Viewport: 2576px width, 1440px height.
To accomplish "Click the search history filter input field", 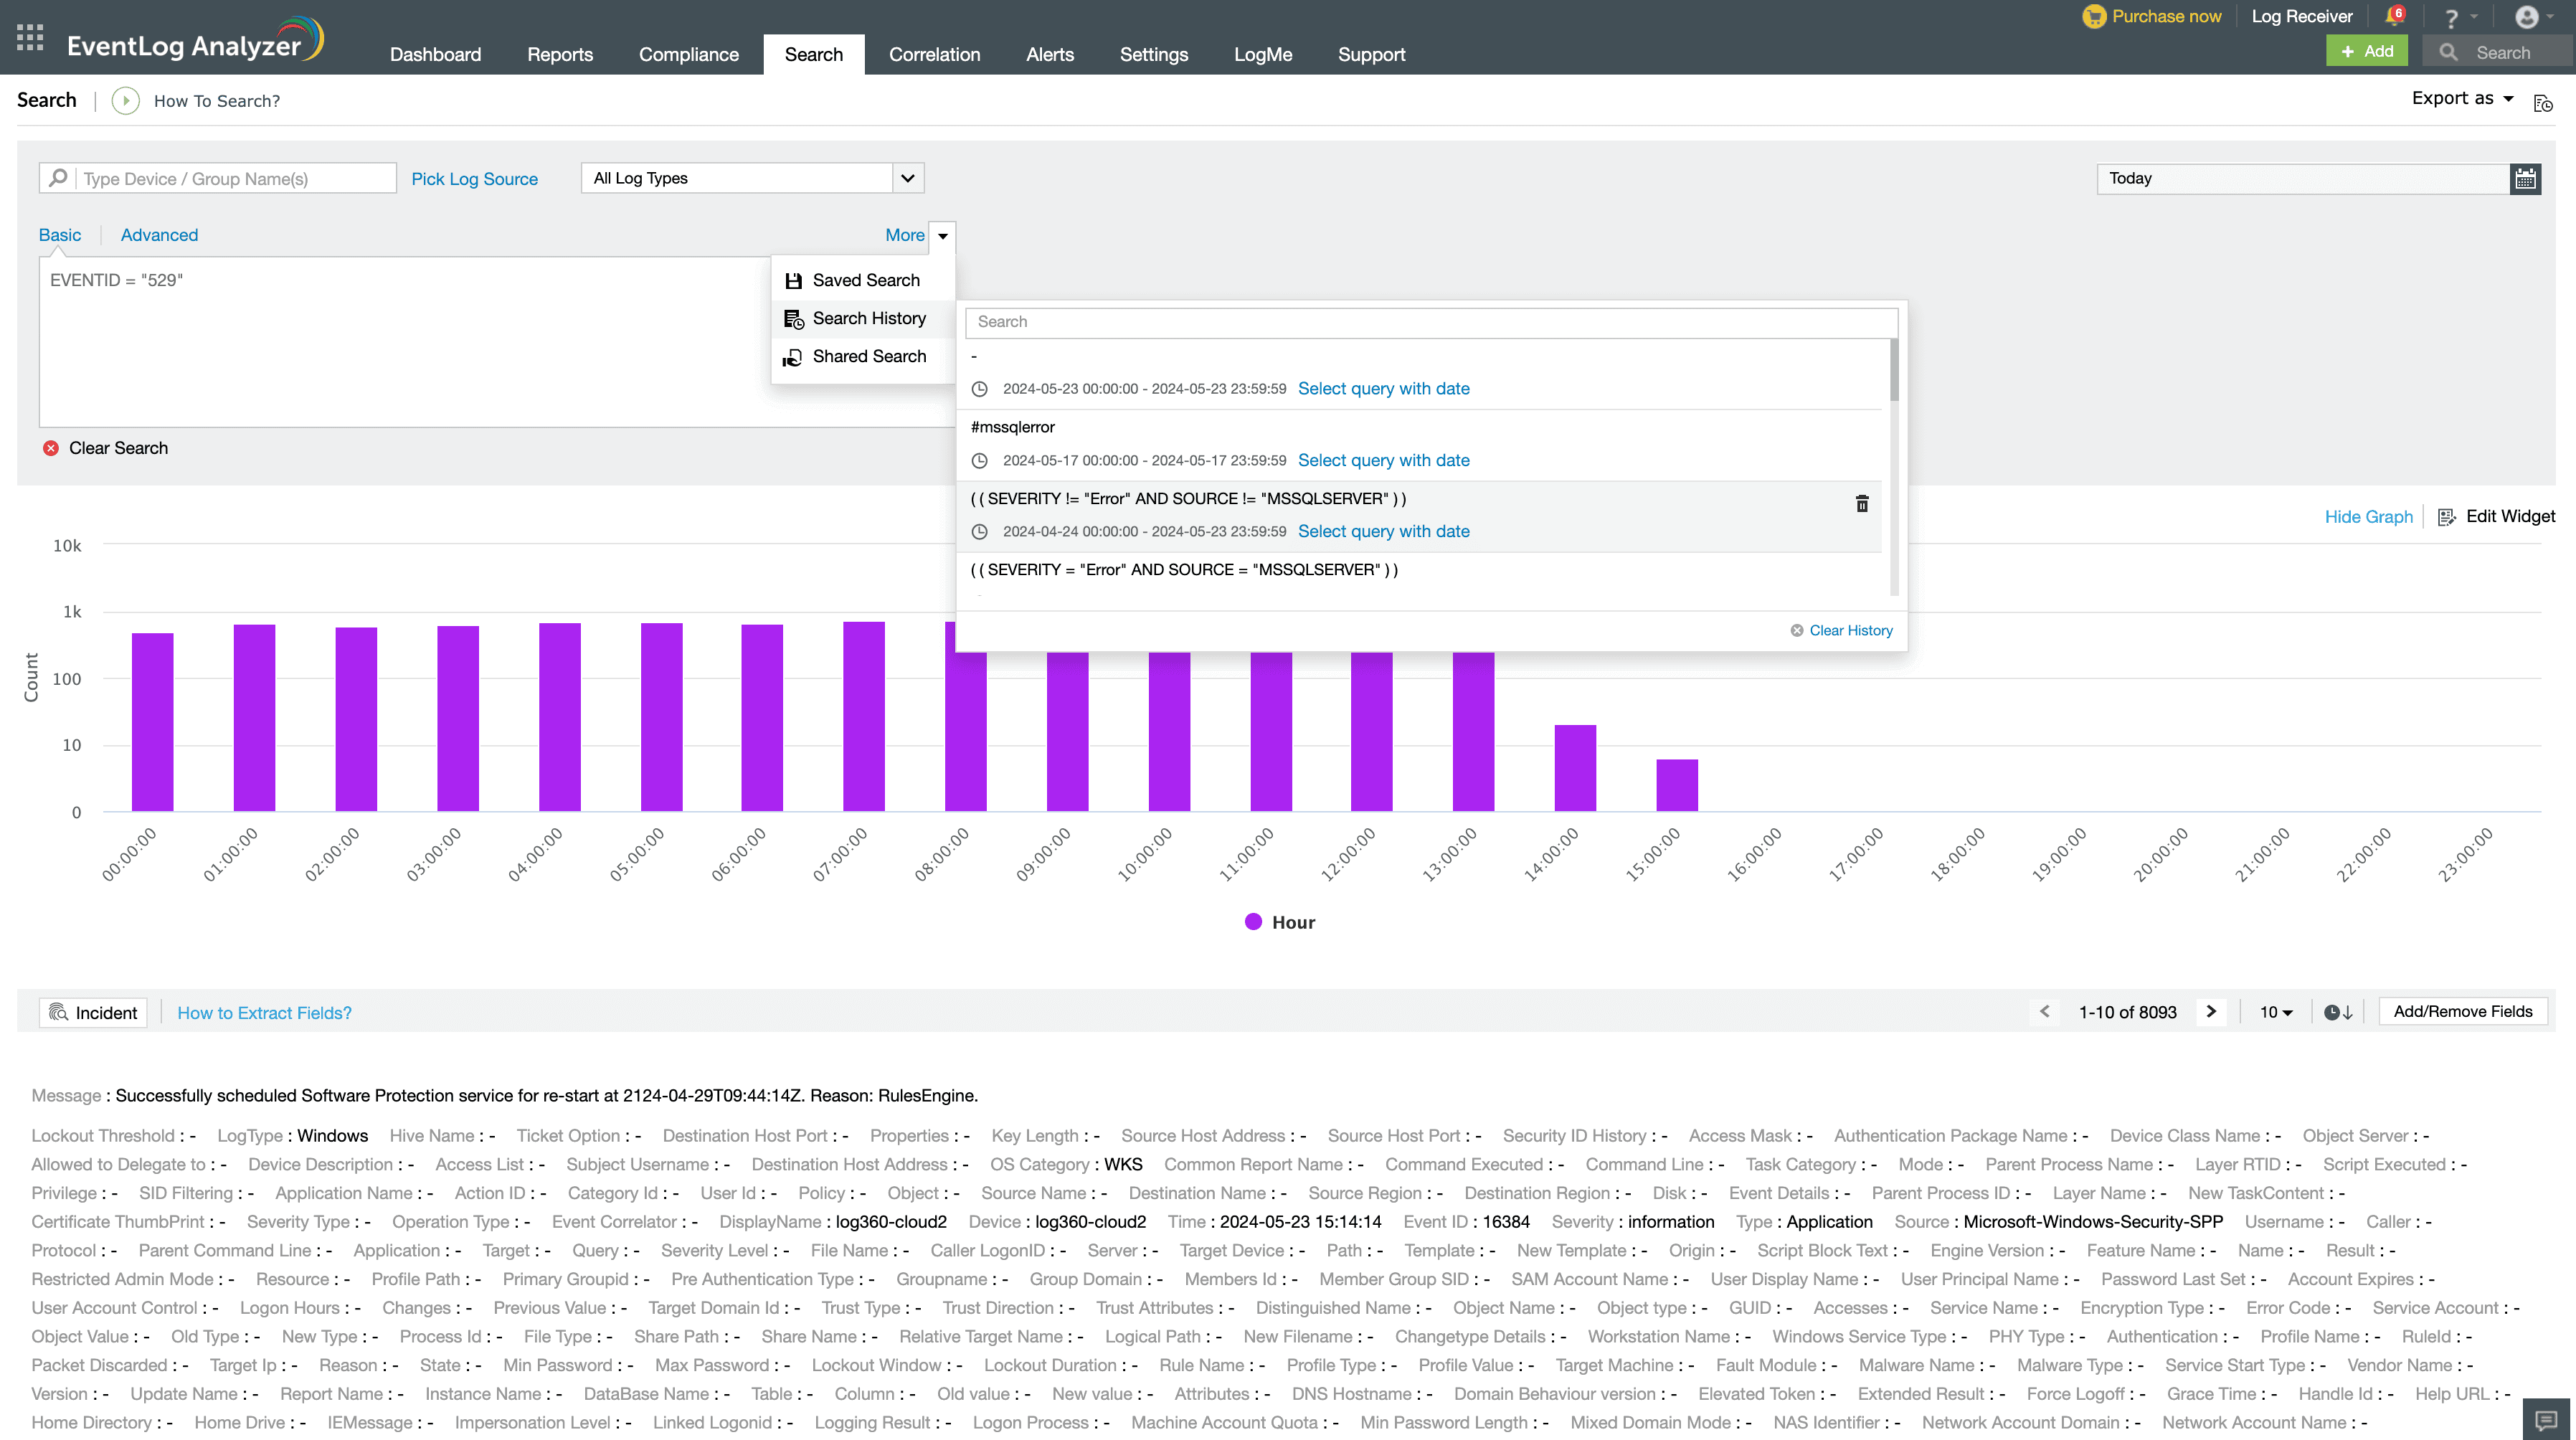I will pos(1430,322).
